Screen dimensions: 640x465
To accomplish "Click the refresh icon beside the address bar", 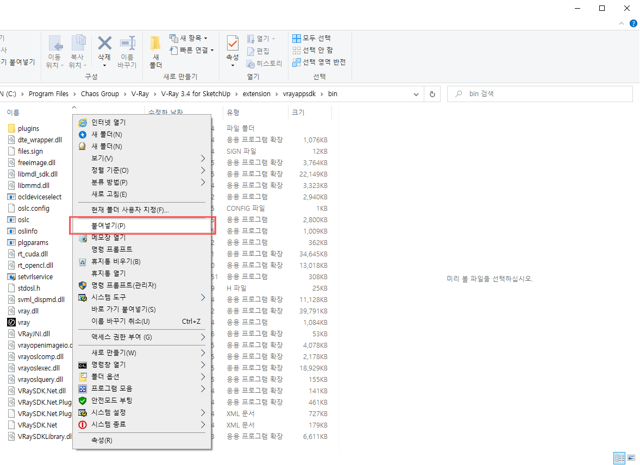I will (x=432, y=95).
